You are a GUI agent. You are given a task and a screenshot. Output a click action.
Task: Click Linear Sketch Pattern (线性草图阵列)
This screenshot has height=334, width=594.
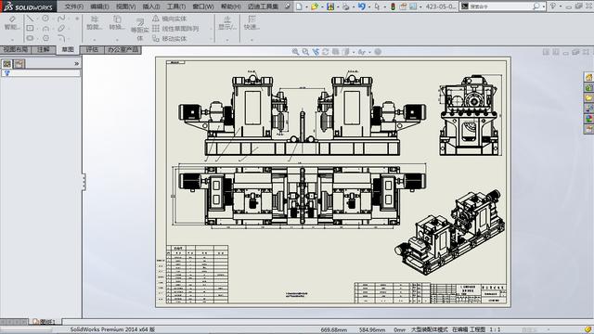coord(175,29)
